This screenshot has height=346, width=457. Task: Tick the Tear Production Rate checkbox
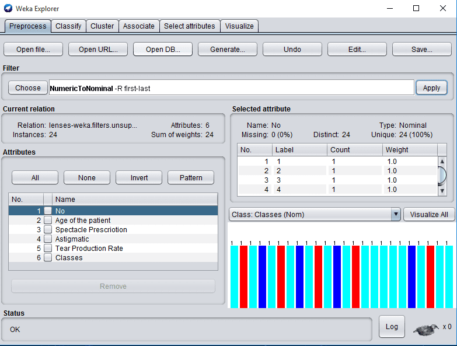pos(48,248)
